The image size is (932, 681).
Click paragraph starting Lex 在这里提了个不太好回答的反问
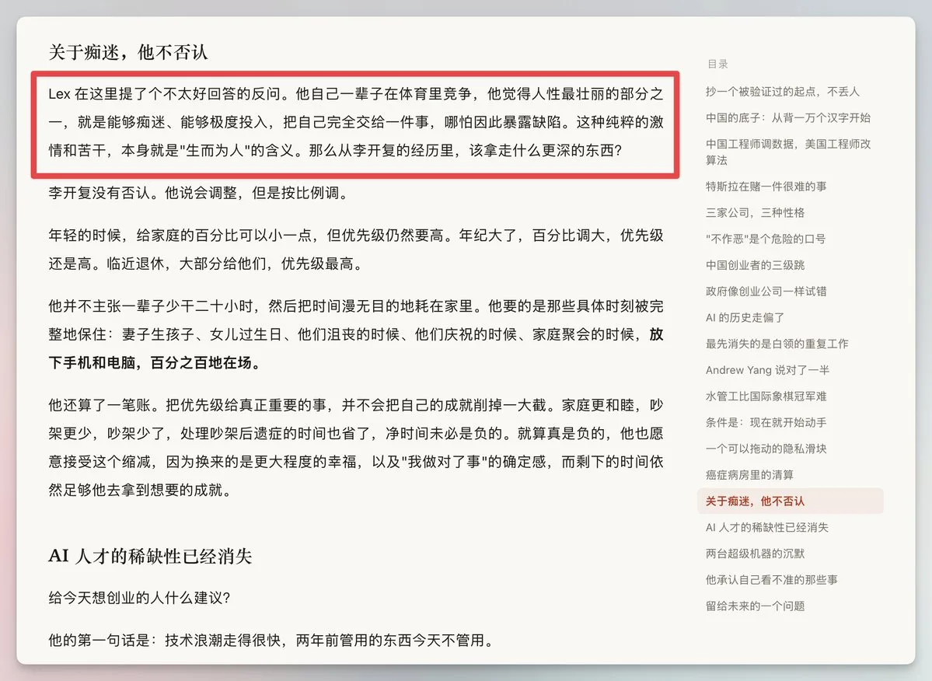click(x=355, y=122)
